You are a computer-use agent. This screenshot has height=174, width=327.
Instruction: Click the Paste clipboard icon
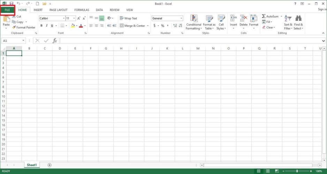pos(6,19)
